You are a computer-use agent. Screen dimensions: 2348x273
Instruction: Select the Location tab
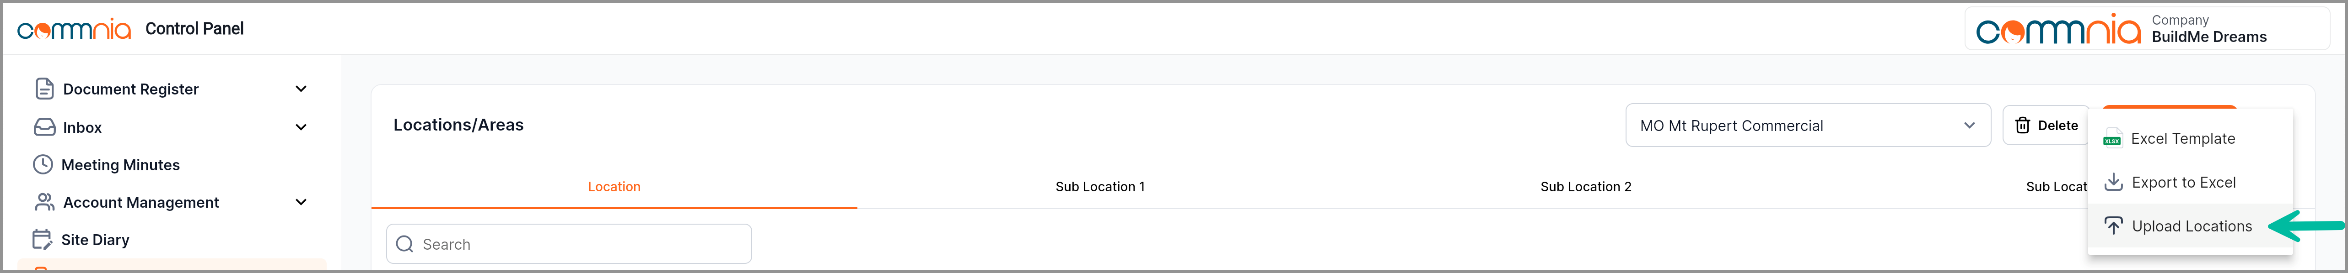pyautogui.click(x=614, y=187)
